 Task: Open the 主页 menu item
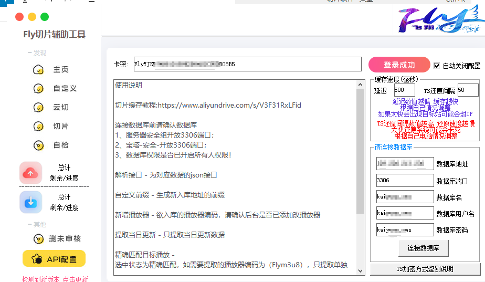coord(61,70)
